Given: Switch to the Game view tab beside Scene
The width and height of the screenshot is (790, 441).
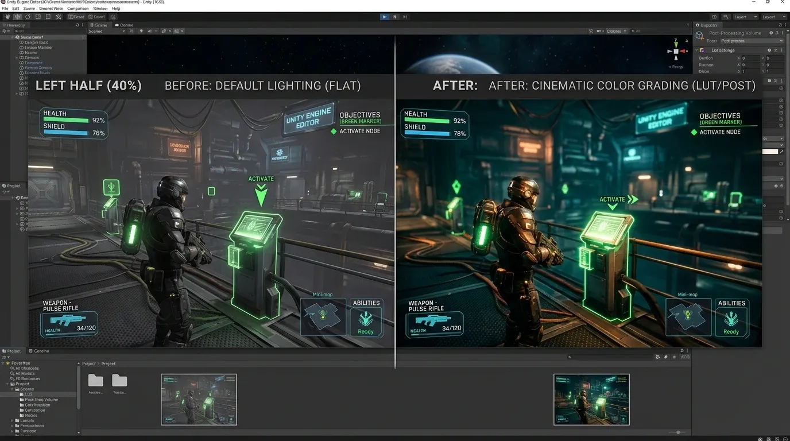Looking at the screenshot, I should pos(125,25).
